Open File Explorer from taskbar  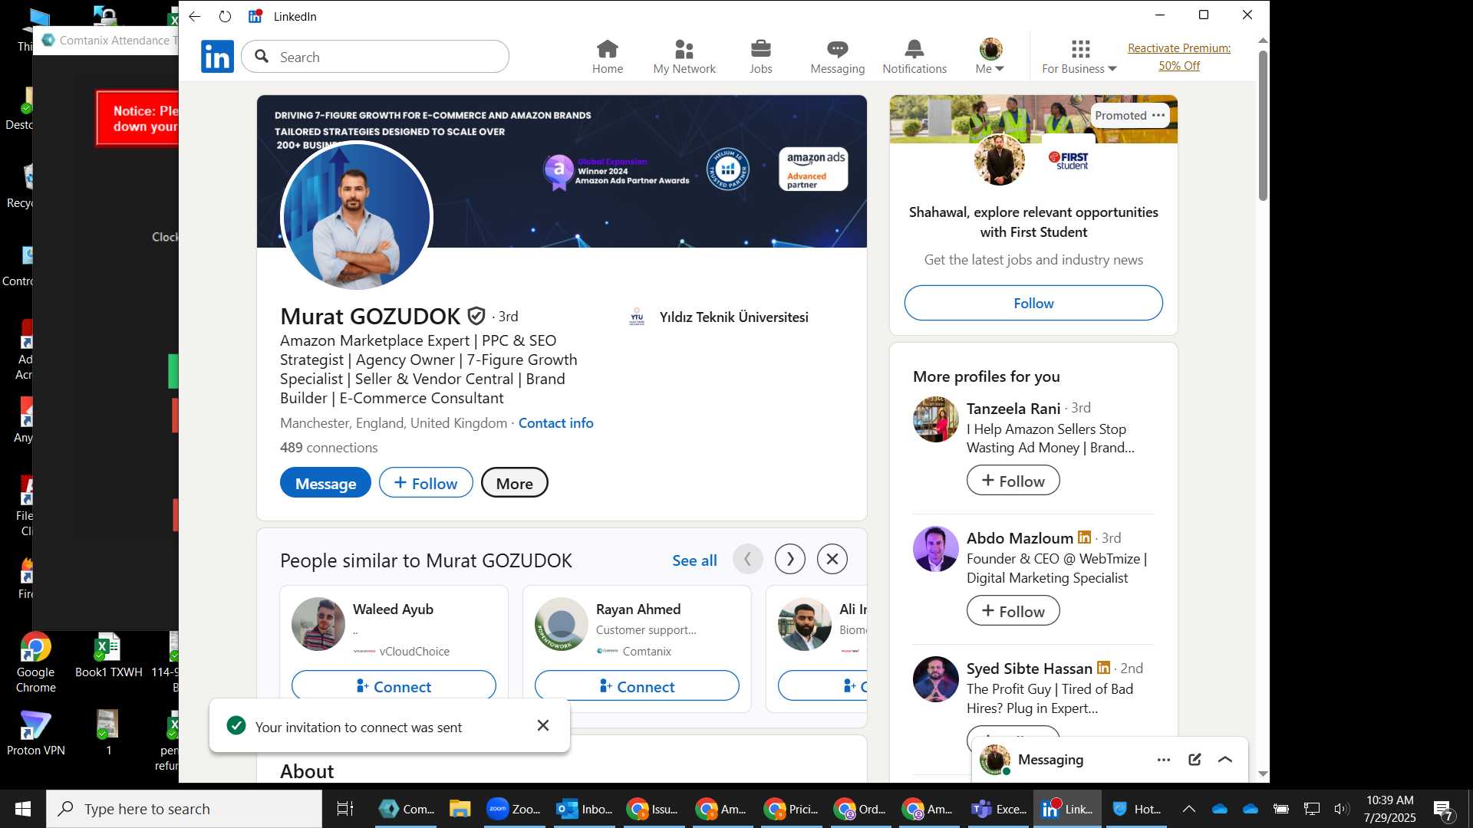(x=460, y=809)
